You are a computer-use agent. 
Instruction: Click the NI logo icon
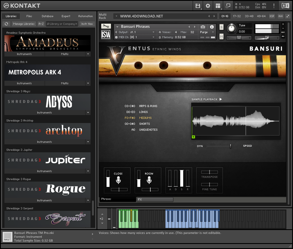pyautogui.click(x=285, y=6)
